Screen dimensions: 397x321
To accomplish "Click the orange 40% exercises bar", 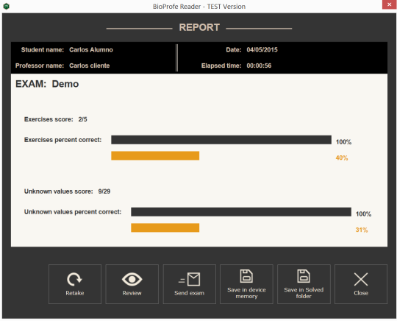I will pos(155,155).
